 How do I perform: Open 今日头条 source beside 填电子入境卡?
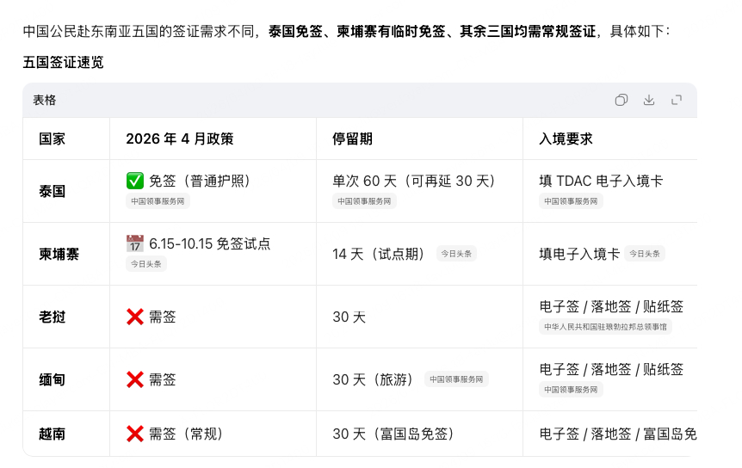tap(645, 254)
